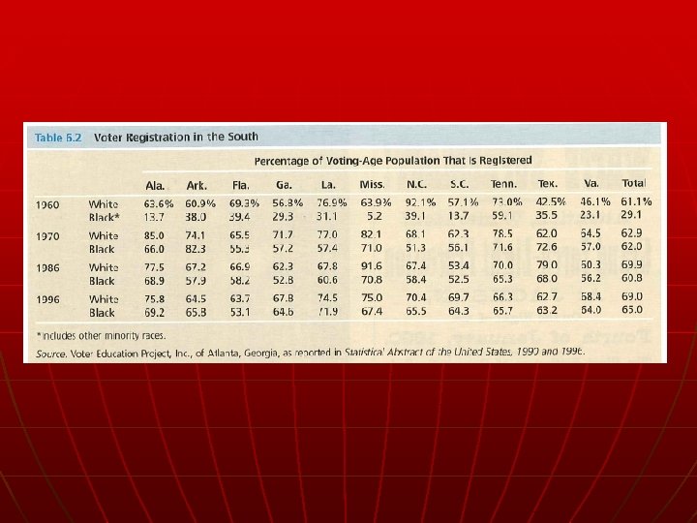Click the 'Black' label in the 1986 row
Screen dimensions: 697x523
point(102,281)
